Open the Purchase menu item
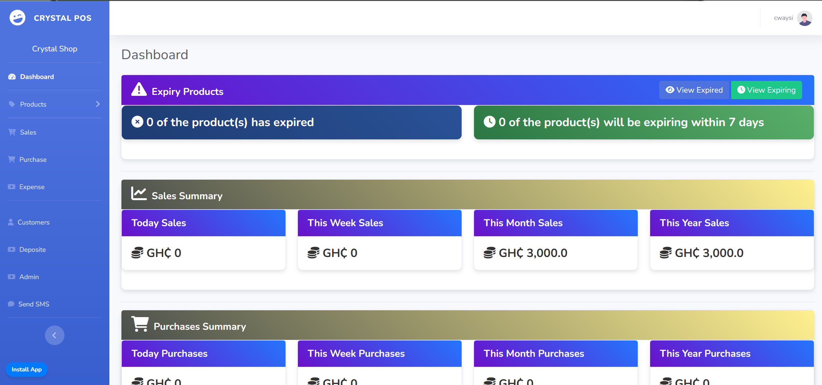The width and height of the screenshot is (822, 385). point(33,160)
